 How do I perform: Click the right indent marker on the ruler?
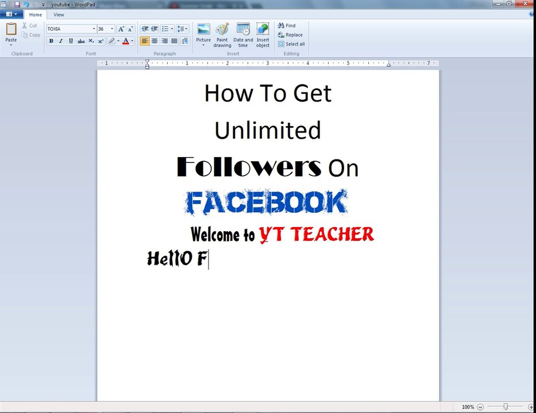[389, 64]
